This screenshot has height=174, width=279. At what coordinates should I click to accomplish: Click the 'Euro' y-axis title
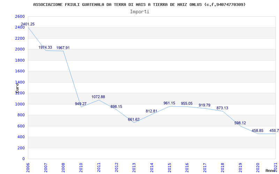coord(17,88)
